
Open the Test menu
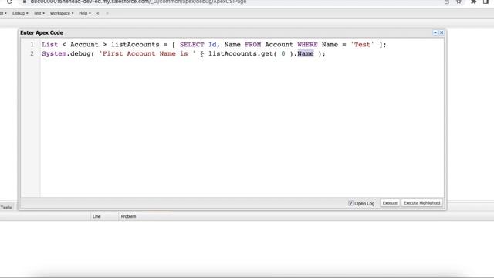[39, 13]
